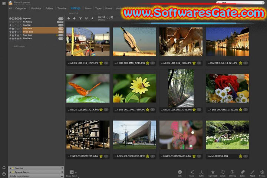Open Image Basket dropdown arrow

tap(76, 173)
